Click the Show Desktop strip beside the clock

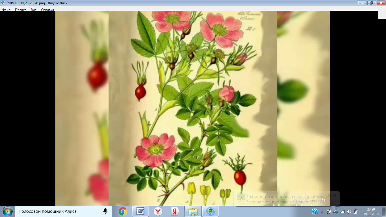[384, 211]
